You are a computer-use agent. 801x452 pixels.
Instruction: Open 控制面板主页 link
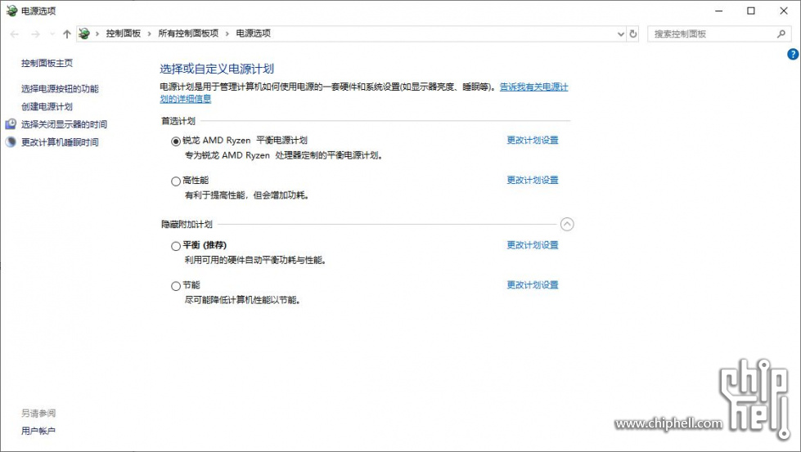pyautogui.click(x=47, y=63)
